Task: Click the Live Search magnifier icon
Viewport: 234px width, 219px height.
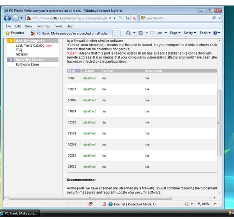Action: tap(214, 18)
